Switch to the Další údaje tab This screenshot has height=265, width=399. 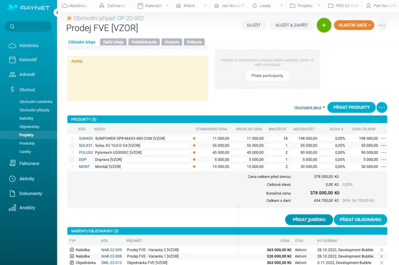[x=113, y=42]
